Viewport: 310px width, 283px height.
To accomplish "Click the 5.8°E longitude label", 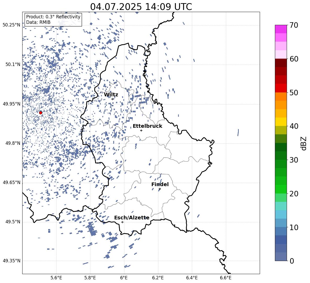I will click(x=90, y=278).
